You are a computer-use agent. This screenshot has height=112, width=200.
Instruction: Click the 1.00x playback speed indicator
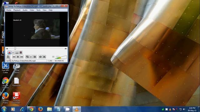[x=50, y=61]
